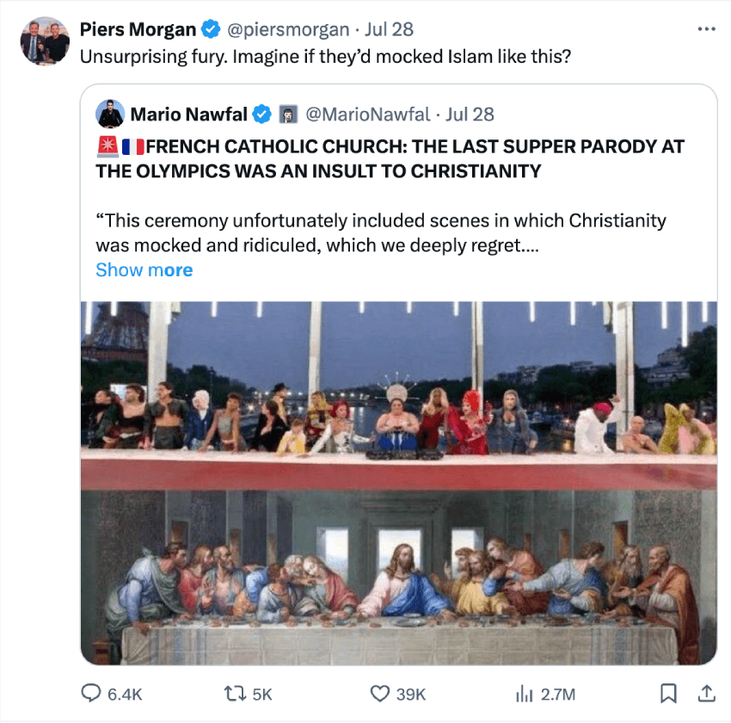This screenshot has height=723, width=731.
Task: Open Mario Nawfal's small avatar
Action: click(109, 114)
